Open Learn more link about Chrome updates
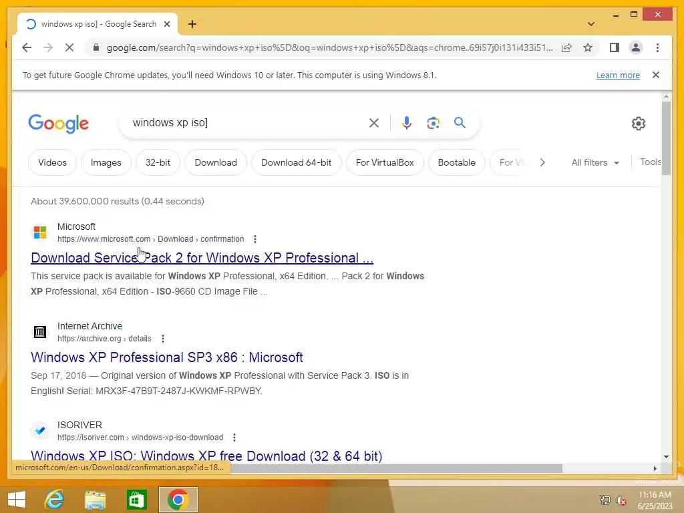684x513 pixels. [618, 75]
